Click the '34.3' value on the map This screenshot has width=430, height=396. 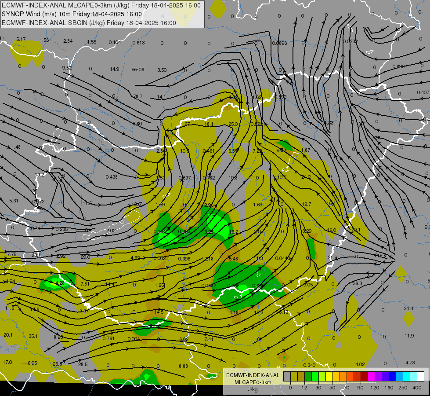408,308
